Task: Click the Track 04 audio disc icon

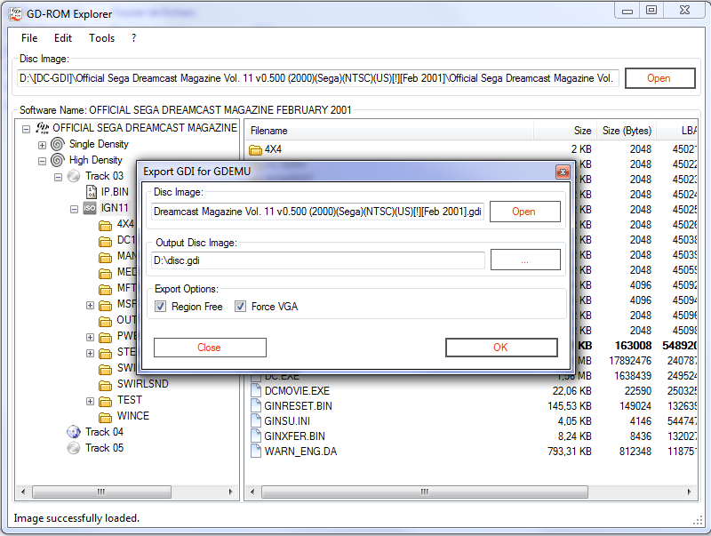Action: point(74,432)
